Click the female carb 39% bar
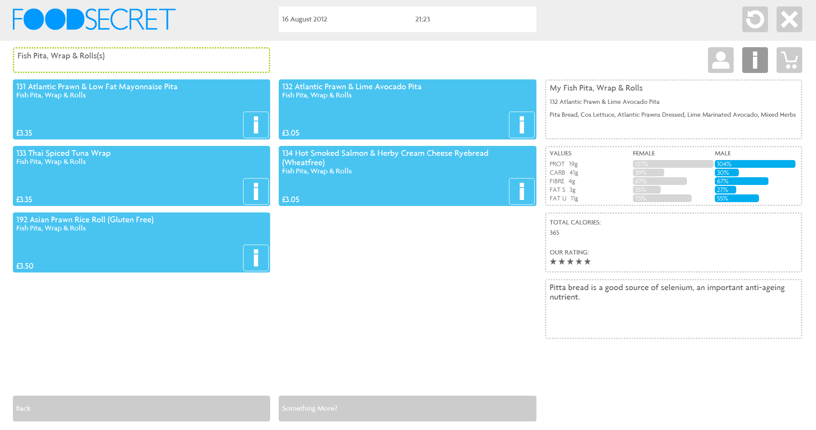The width and height of the screenshot is (816, 430). (x=648, y=173)
